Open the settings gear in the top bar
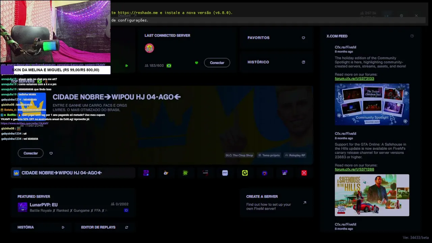 click(x=401, y=16)
